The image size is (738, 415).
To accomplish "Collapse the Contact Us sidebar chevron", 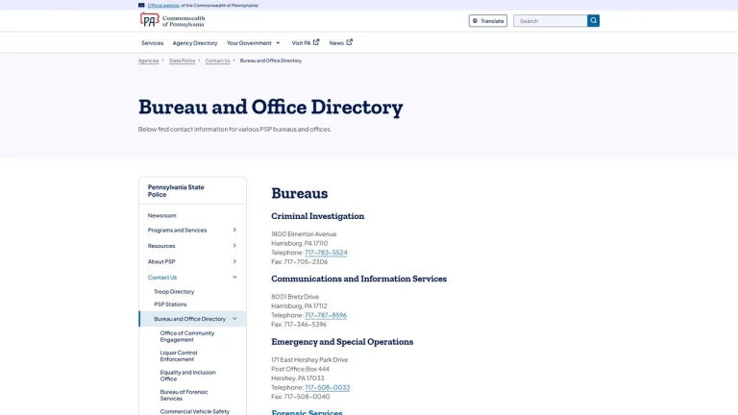I will pyautogui.click(x=234, y=277).
